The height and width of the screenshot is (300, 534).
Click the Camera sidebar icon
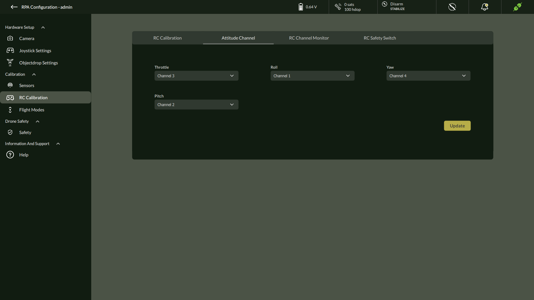tap(10, 38)
